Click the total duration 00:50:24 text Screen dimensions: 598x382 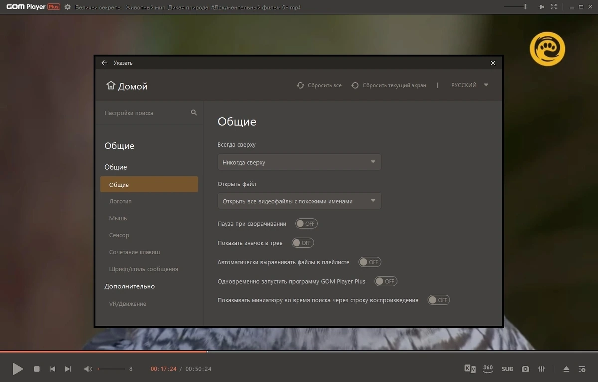(x=198, y=369)
